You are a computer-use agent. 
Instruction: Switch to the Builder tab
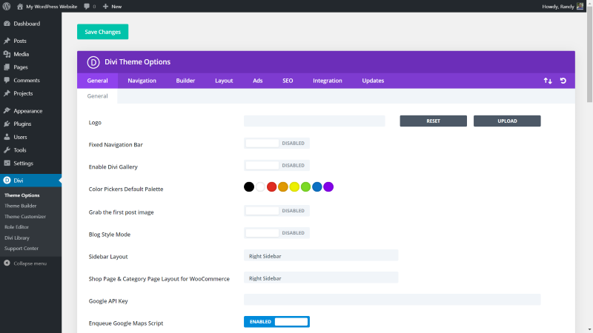185,81
